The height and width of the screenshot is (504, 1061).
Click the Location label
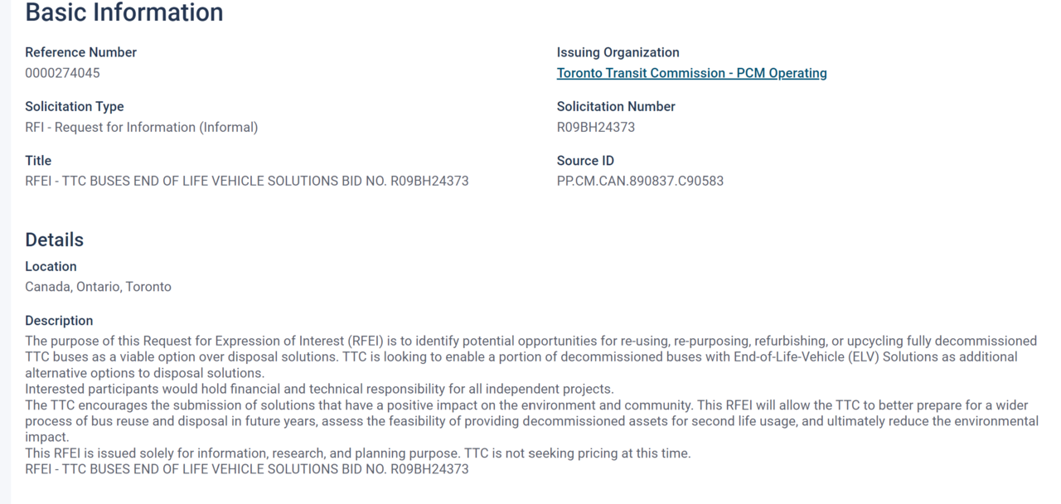(51, 266)
